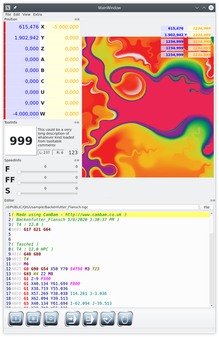
Task: Click the document-in-arrow toolbar button
Action: [90, 319]
